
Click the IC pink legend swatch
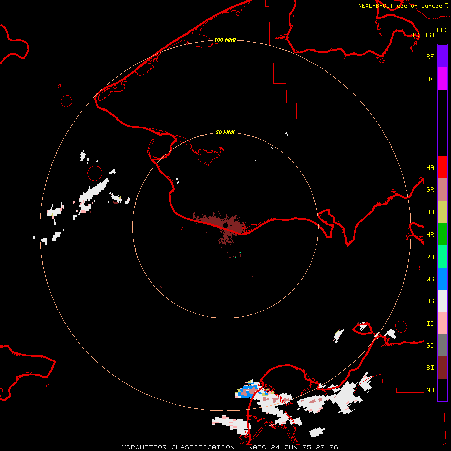[442, 323]
